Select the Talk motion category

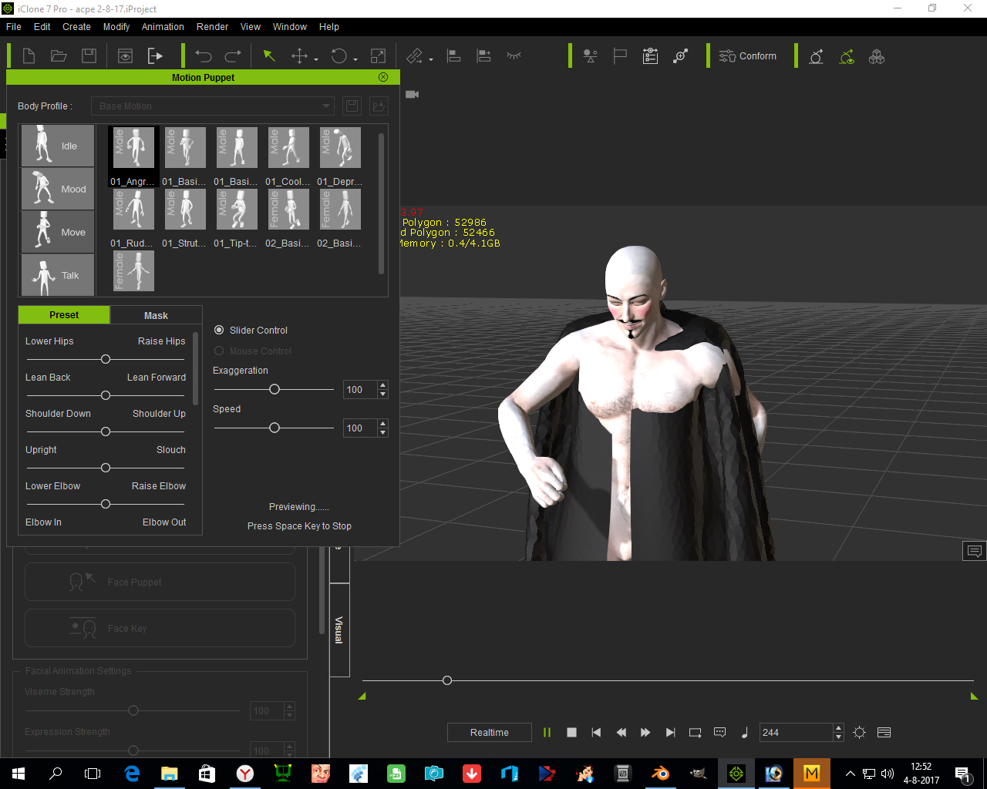click(58, 275)
